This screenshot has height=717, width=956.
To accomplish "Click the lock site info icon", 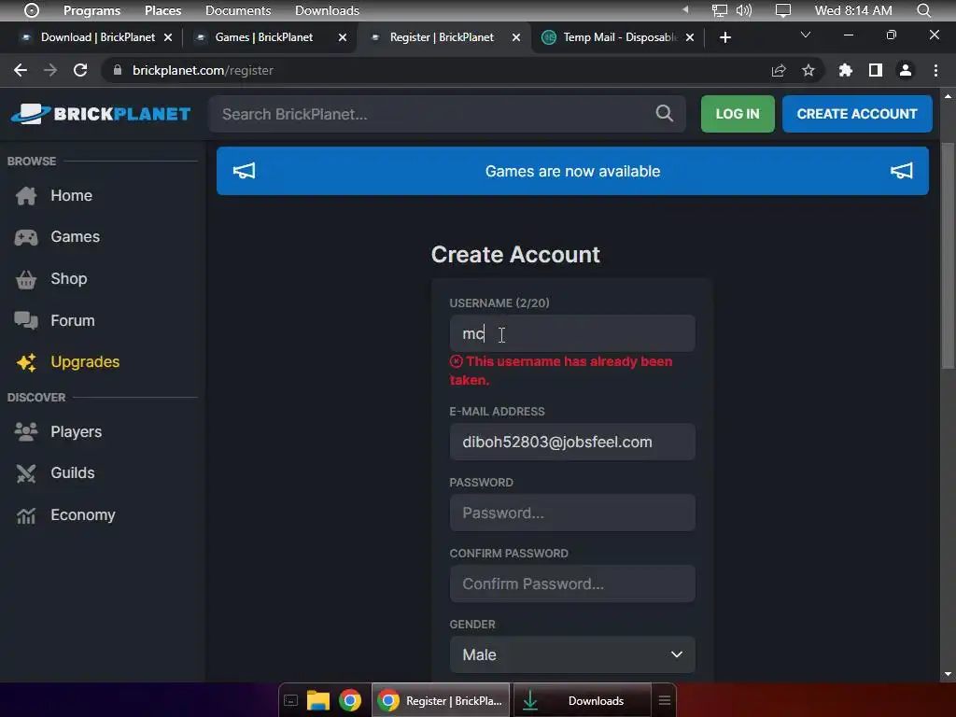I will coord(118,70).
